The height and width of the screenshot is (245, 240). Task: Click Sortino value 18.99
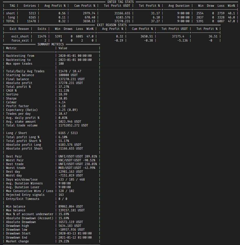63,94
